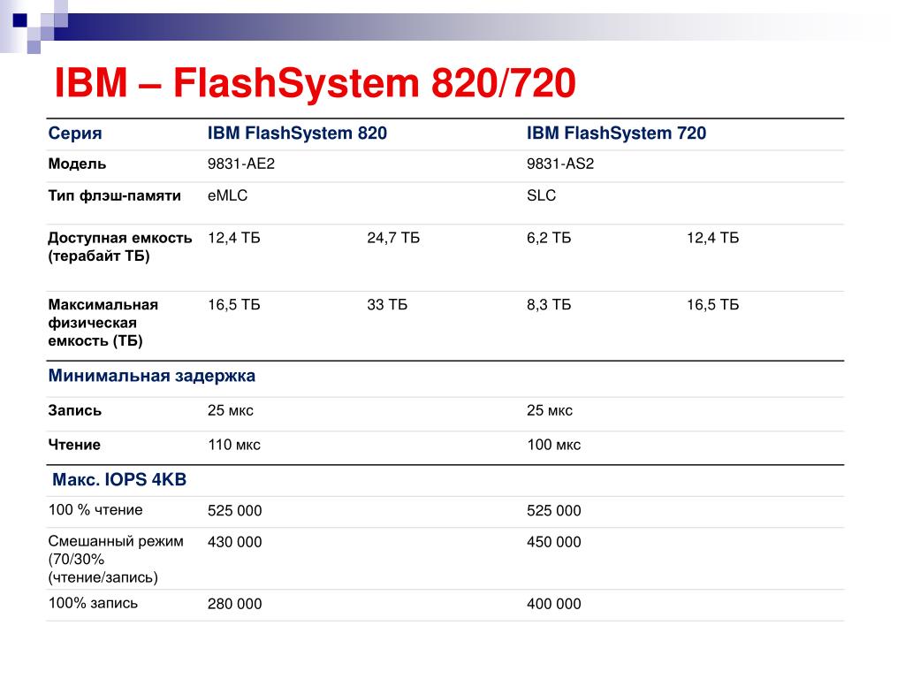Select the 'Доступная емкость' row label
905x679 pixels.
120,247
